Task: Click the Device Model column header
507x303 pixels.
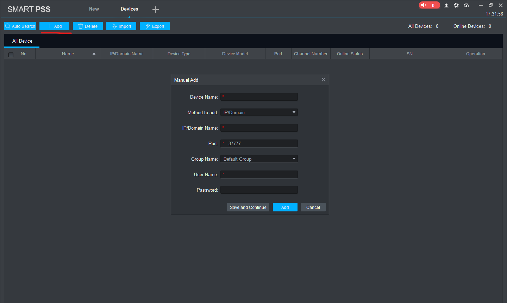Action: click(x=235, y=54)
